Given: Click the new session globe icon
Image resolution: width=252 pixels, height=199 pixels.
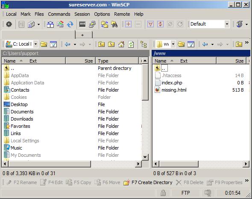Looking at the screenshot, I should point(239,24).
